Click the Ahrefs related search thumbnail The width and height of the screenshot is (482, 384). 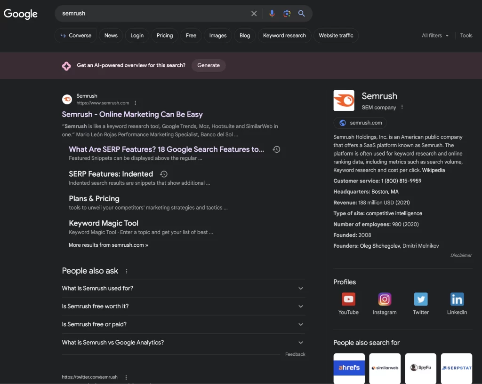(x=349, y=368)
